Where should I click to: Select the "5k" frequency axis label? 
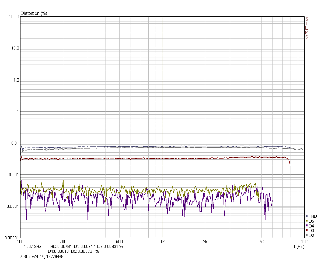[262, 242]
